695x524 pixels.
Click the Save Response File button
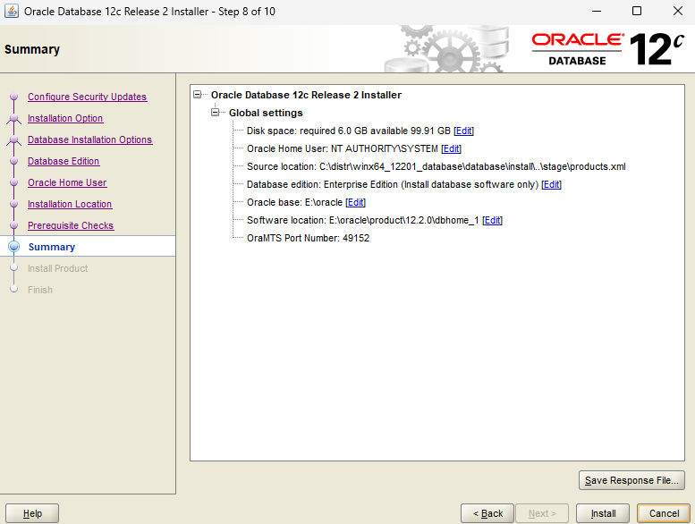click(x=631, y=480)
